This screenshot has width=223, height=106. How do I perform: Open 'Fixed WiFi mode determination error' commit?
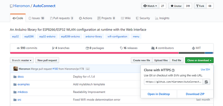tap(97, 100)
